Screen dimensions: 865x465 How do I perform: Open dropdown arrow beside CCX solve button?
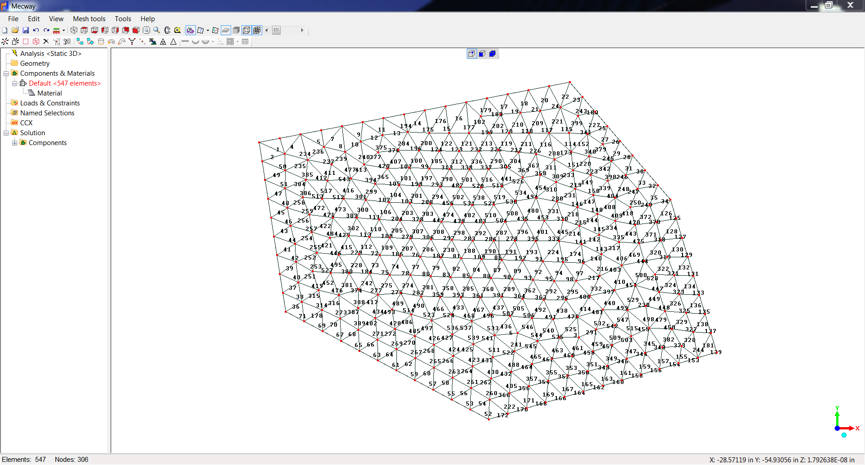[64, 31]
